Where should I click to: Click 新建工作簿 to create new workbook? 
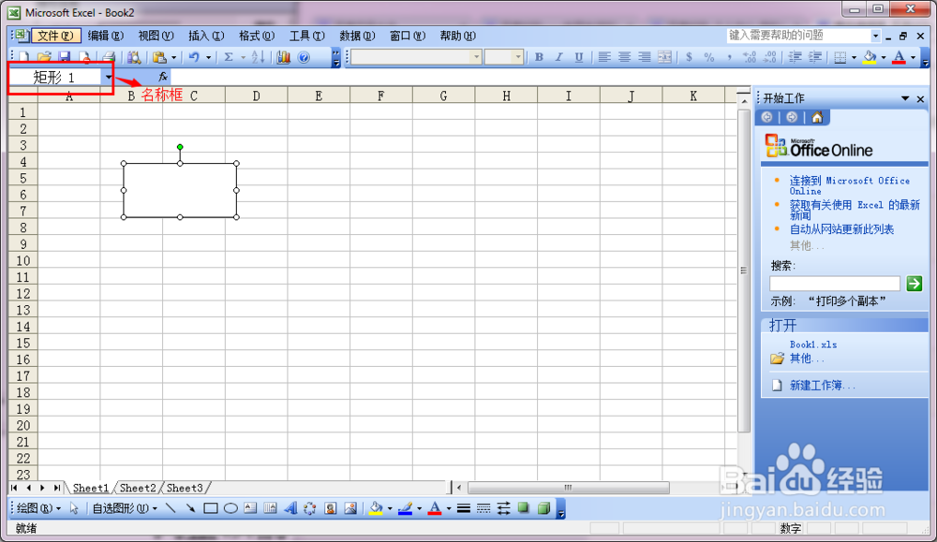[822, 386]
